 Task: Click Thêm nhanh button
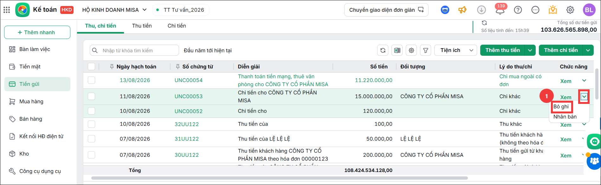coord(37,32)
